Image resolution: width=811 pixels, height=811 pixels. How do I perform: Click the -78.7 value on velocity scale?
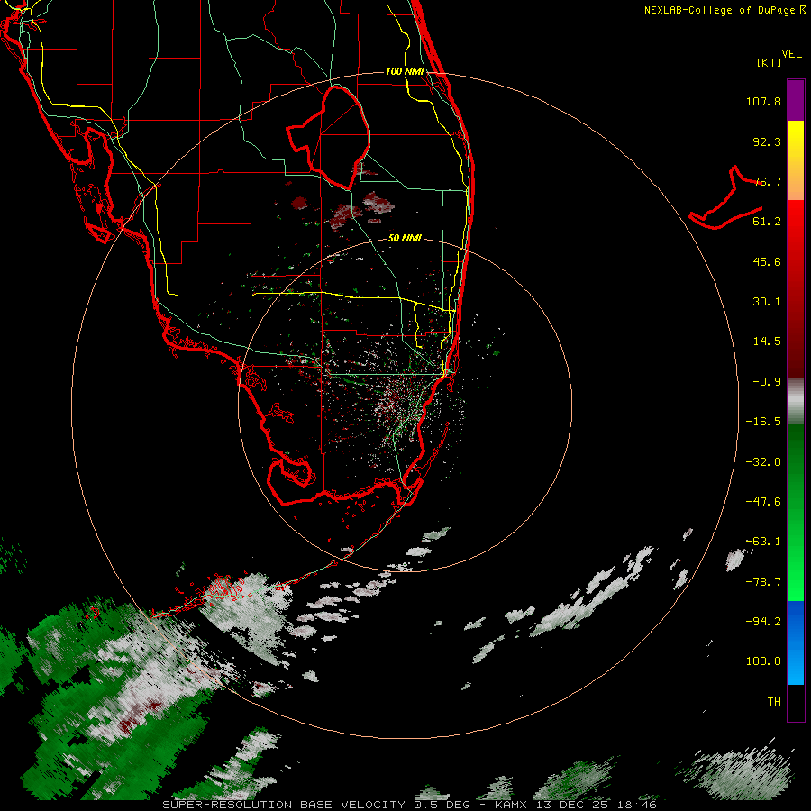point(763,582)
